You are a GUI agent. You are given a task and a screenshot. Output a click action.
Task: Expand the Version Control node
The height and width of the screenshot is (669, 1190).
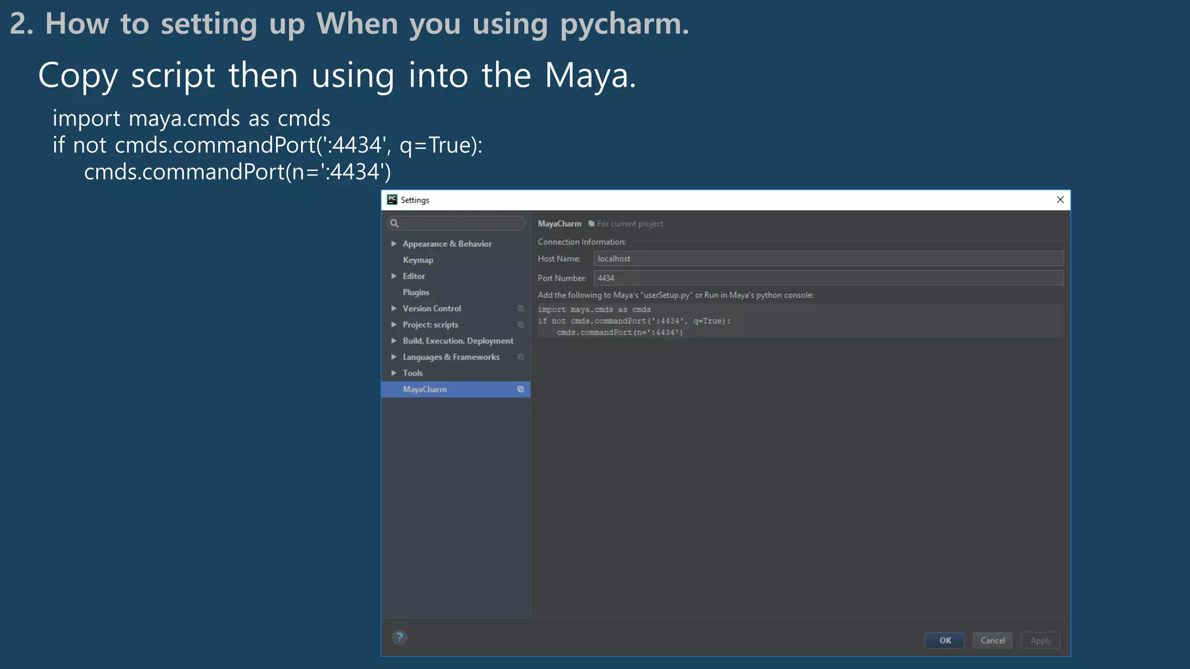pos(394,308)
